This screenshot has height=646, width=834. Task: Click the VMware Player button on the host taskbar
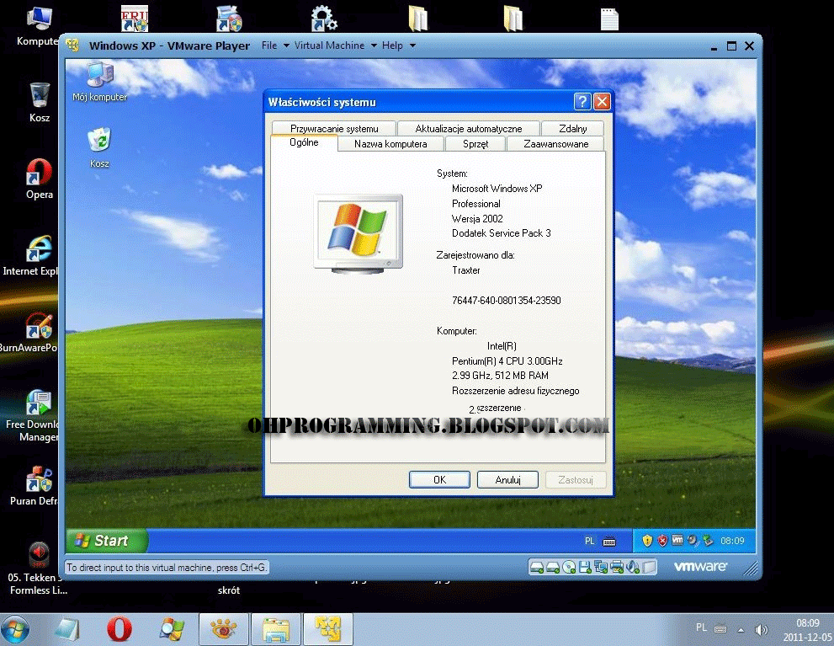[x=327, y=629]
